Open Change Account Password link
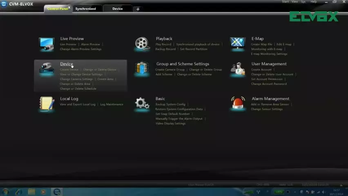The height and width of the screenshot is (196, 348). (269, 84)
